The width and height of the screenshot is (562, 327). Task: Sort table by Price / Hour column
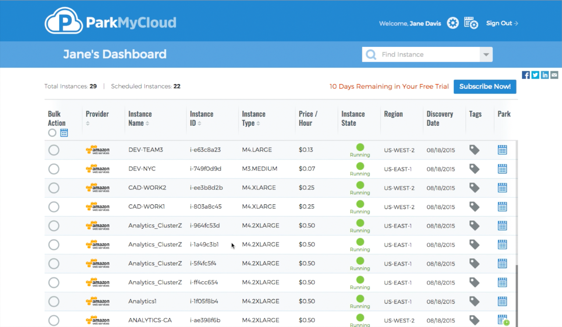click(307, 118)
